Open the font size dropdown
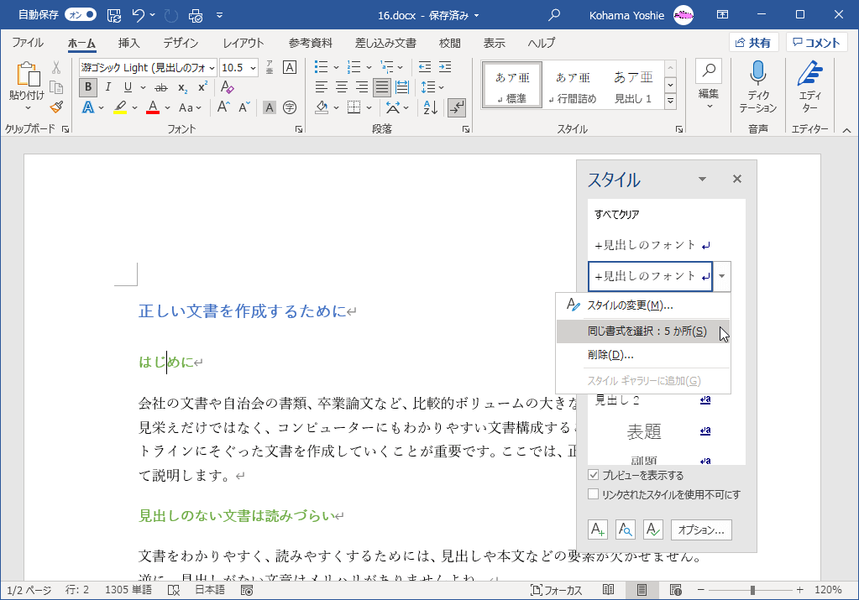This screenshot has height=600, width=859. [252, 67]
